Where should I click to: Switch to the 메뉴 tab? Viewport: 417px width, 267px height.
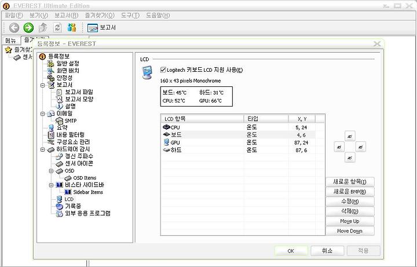pos(11,41)
